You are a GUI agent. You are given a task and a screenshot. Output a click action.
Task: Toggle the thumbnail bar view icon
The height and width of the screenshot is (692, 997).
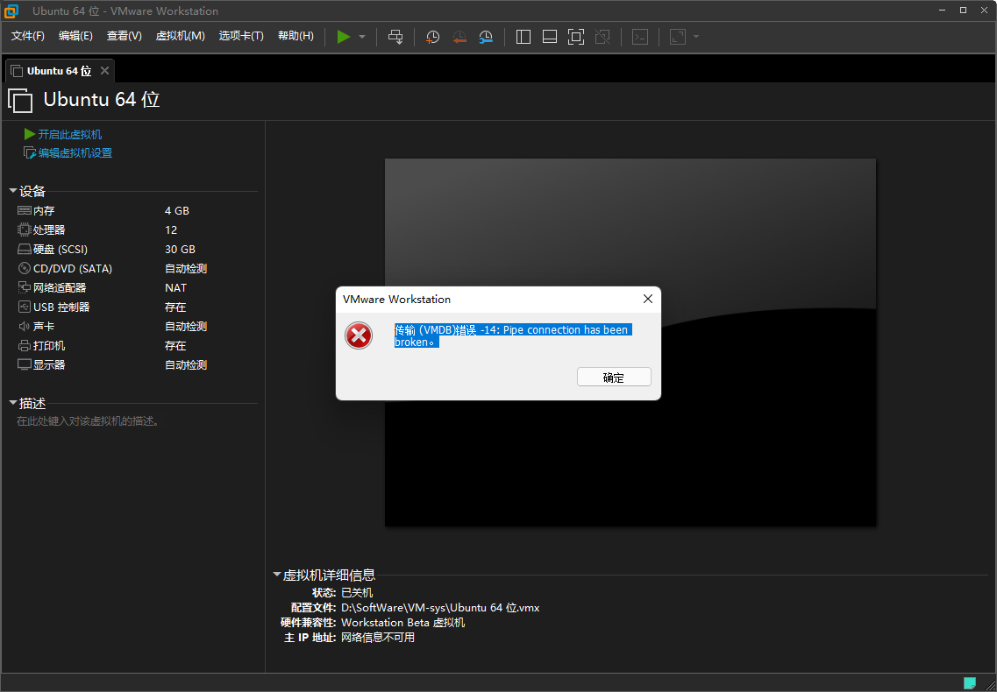550,37
